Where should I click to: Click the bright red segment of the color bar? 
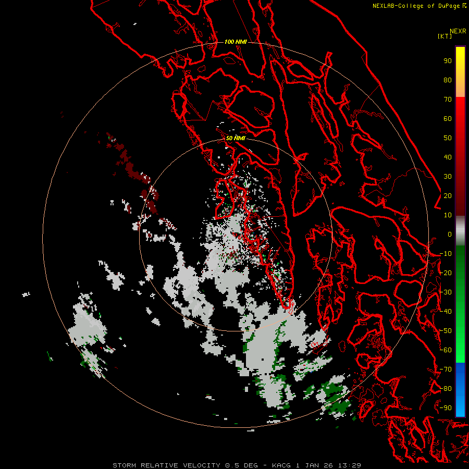point(460,120)
